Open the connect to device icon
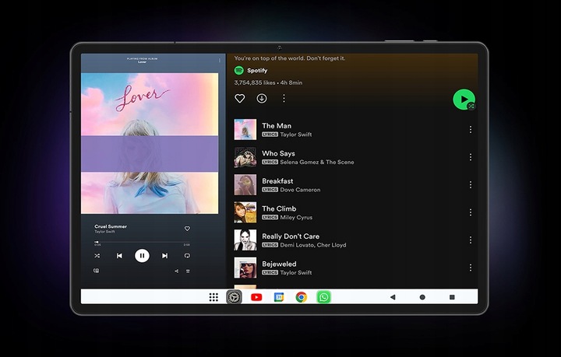The height and width of the screenshot is (357, 561). (x=97, y=271)
